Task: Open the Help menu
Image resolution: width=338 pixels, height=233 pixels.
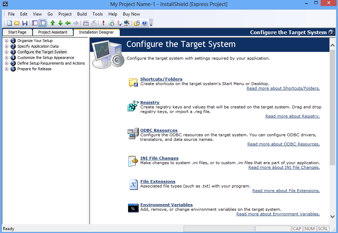Action: 113,14
